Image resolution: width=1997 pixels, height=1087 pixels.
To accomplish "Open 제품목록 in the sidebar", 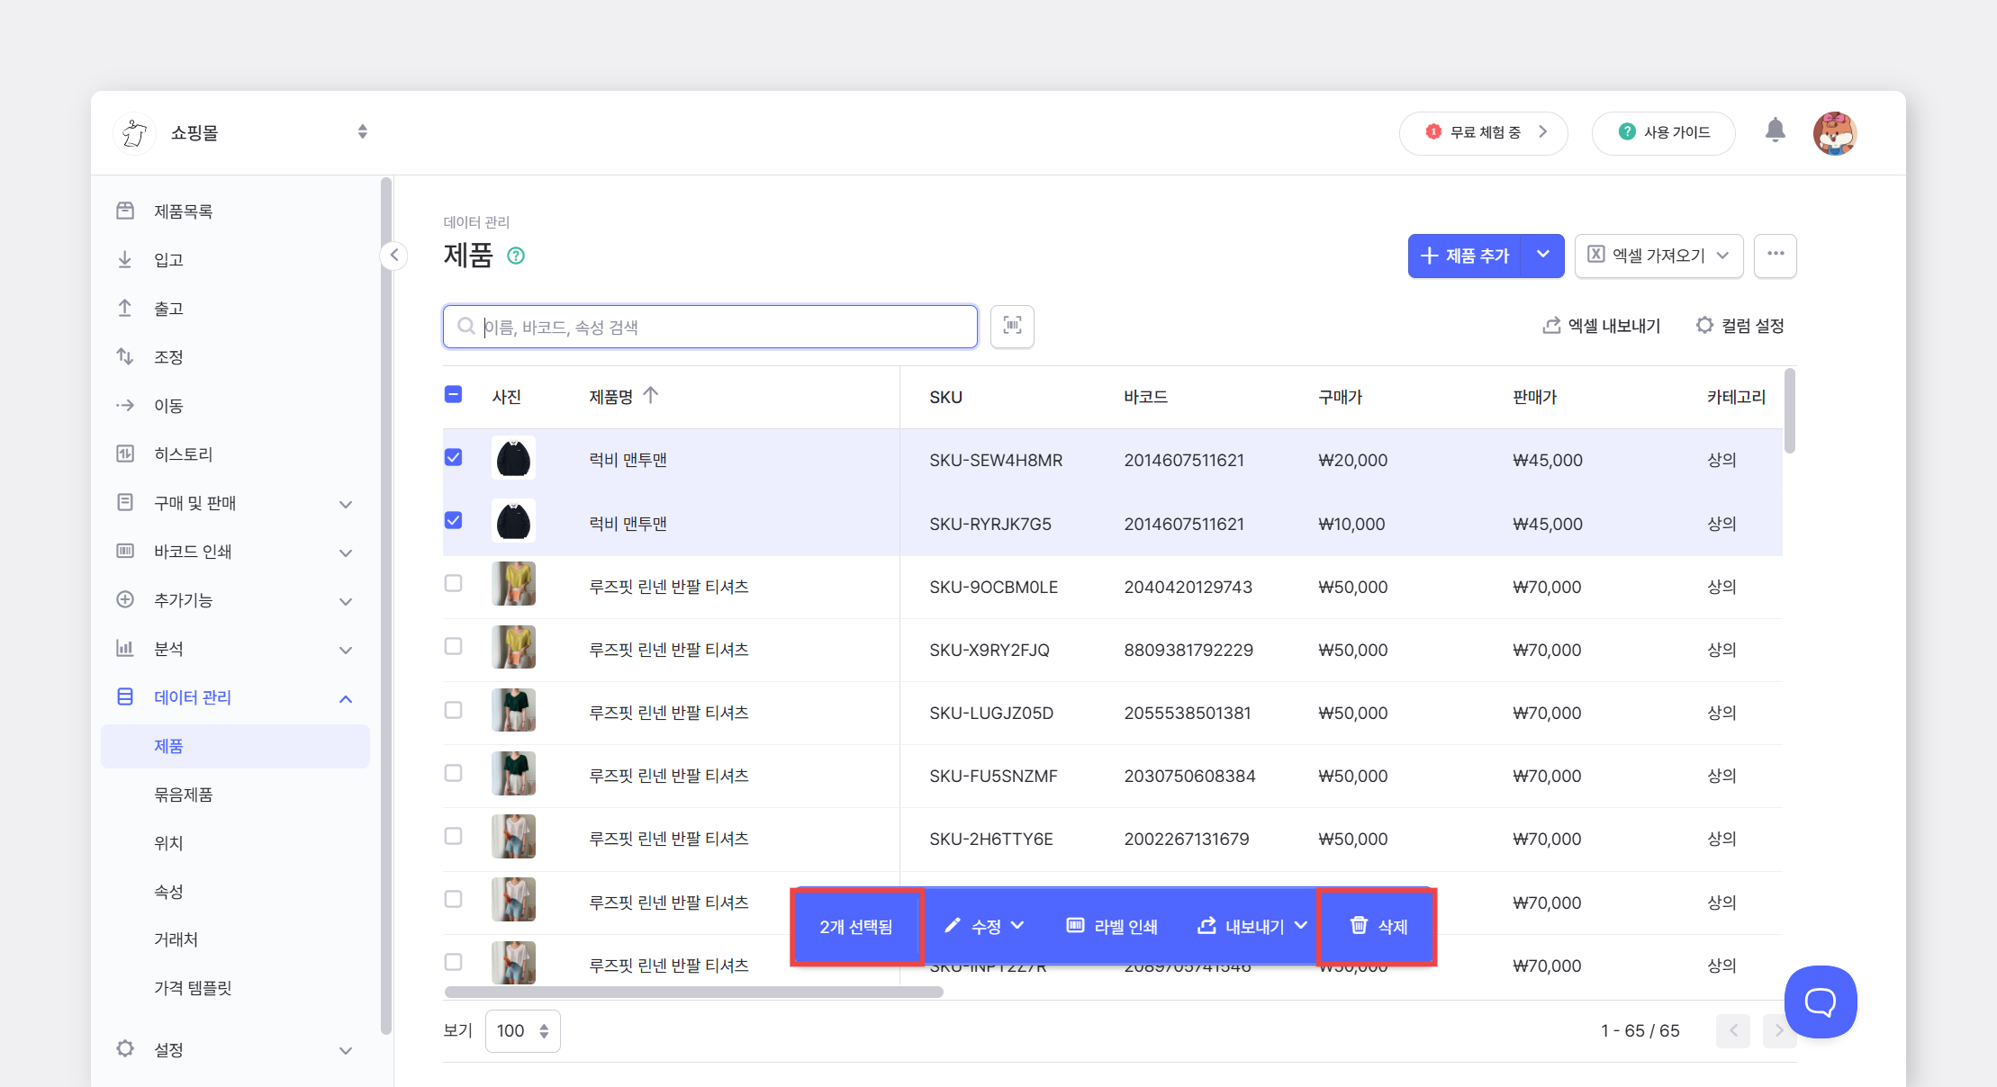I will click(236, 211).
